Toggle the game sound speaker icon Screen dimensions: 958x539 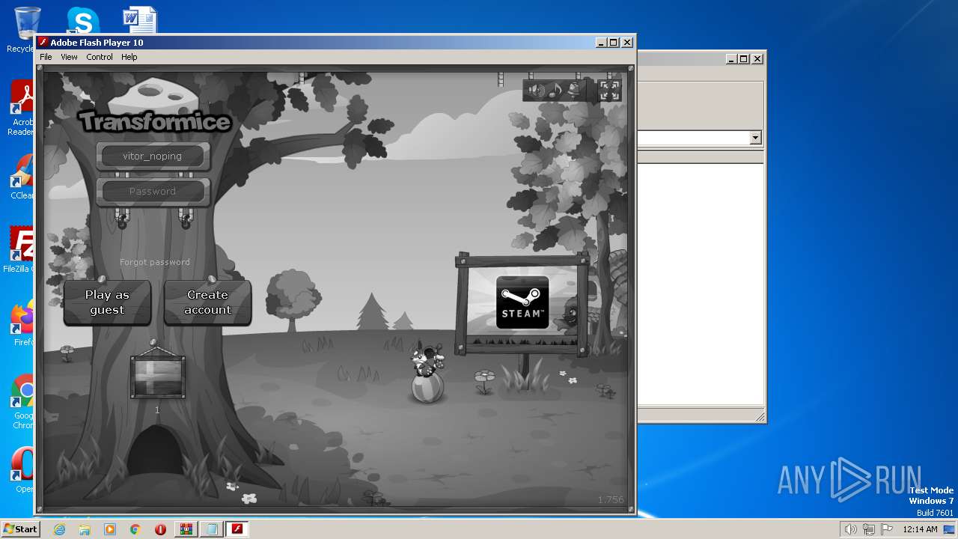pyautogui.click(x=536, y=91)
